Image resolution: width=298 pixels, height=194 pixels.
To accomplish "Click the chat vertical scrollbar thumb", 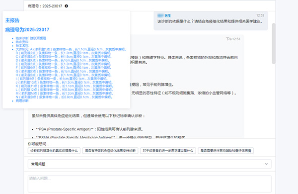I will point(274,44).
